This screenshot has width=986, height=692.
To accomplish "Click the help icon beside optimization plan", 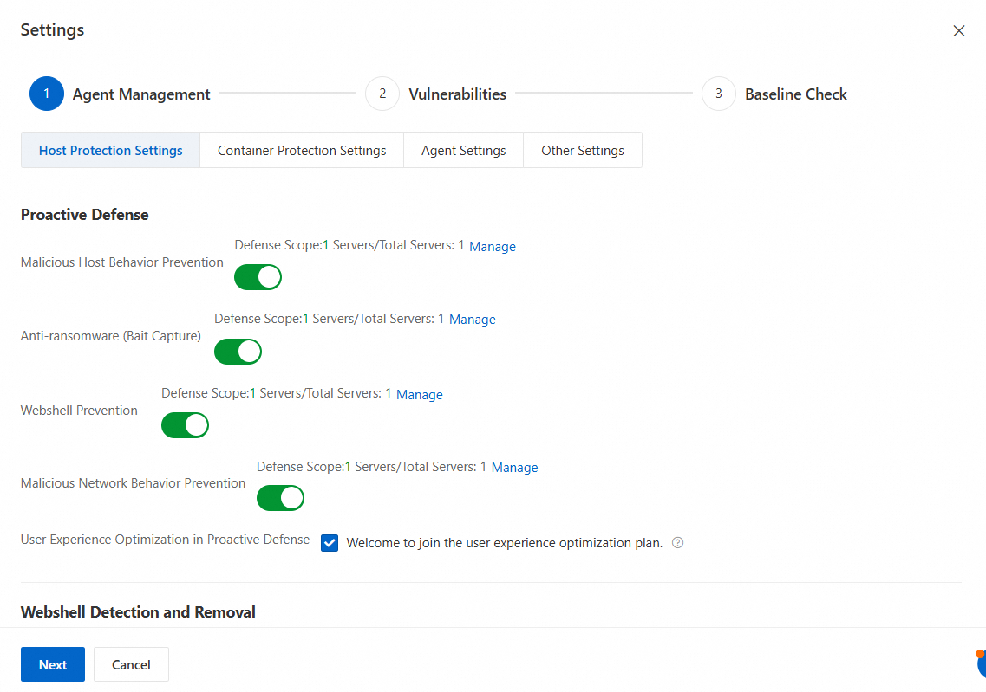I will pos(678,543).
